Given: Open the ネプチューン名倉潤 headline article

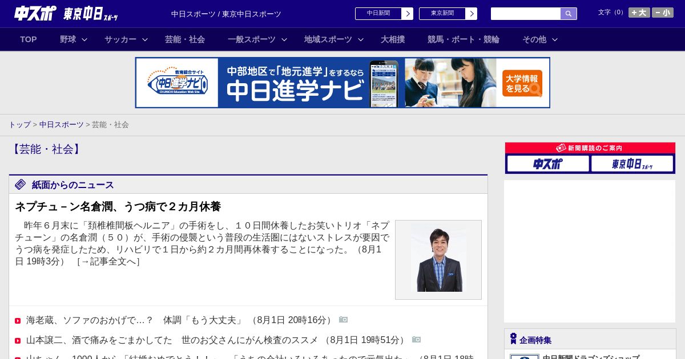Looking at the screenshot, I should click(x=118, y=206).
